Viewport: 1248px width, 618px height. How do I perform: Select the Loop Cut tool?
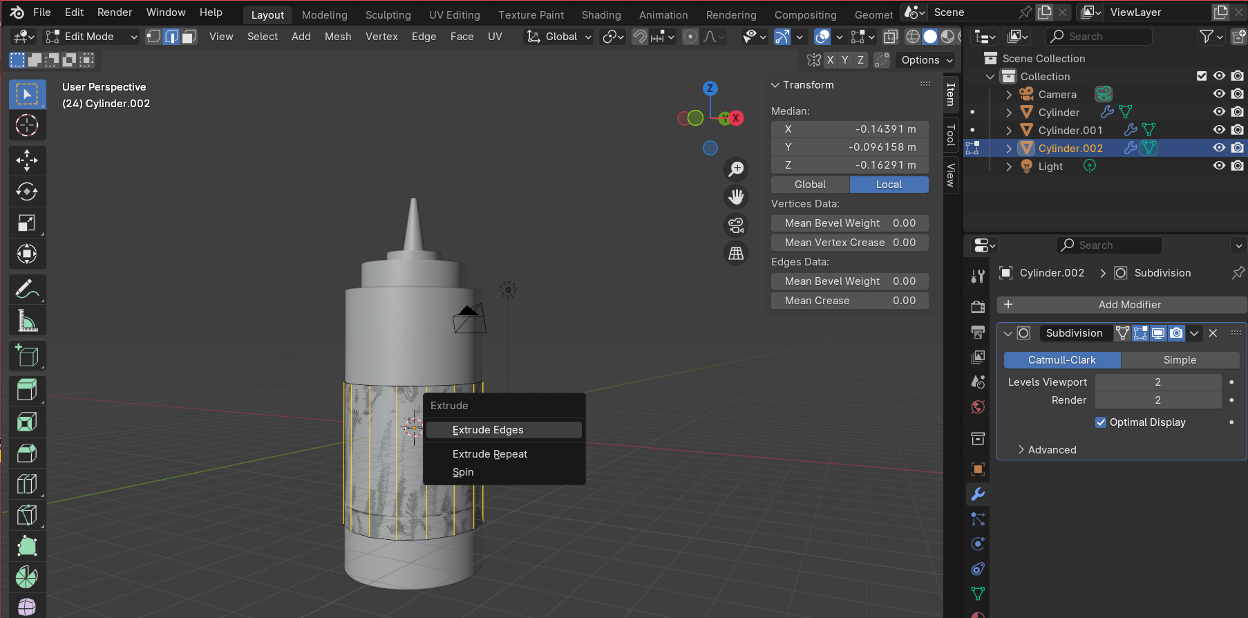[27, 484]
